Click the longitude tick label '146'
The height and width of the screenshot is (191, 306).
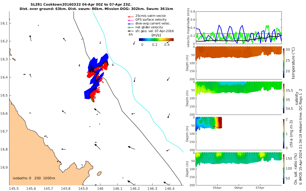click(x=100, y=188)
